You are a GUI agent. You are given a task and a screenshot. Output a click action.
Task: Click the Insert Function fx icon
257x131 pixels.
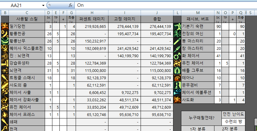tap(70, 5)
